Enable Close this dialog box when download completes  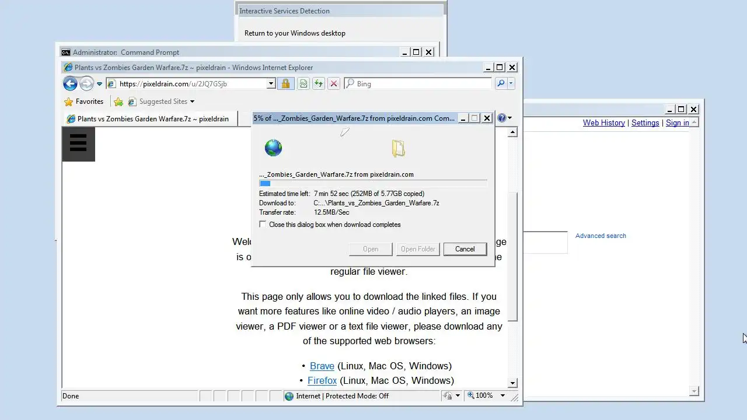pyautogui.click(x=263, y=224)
